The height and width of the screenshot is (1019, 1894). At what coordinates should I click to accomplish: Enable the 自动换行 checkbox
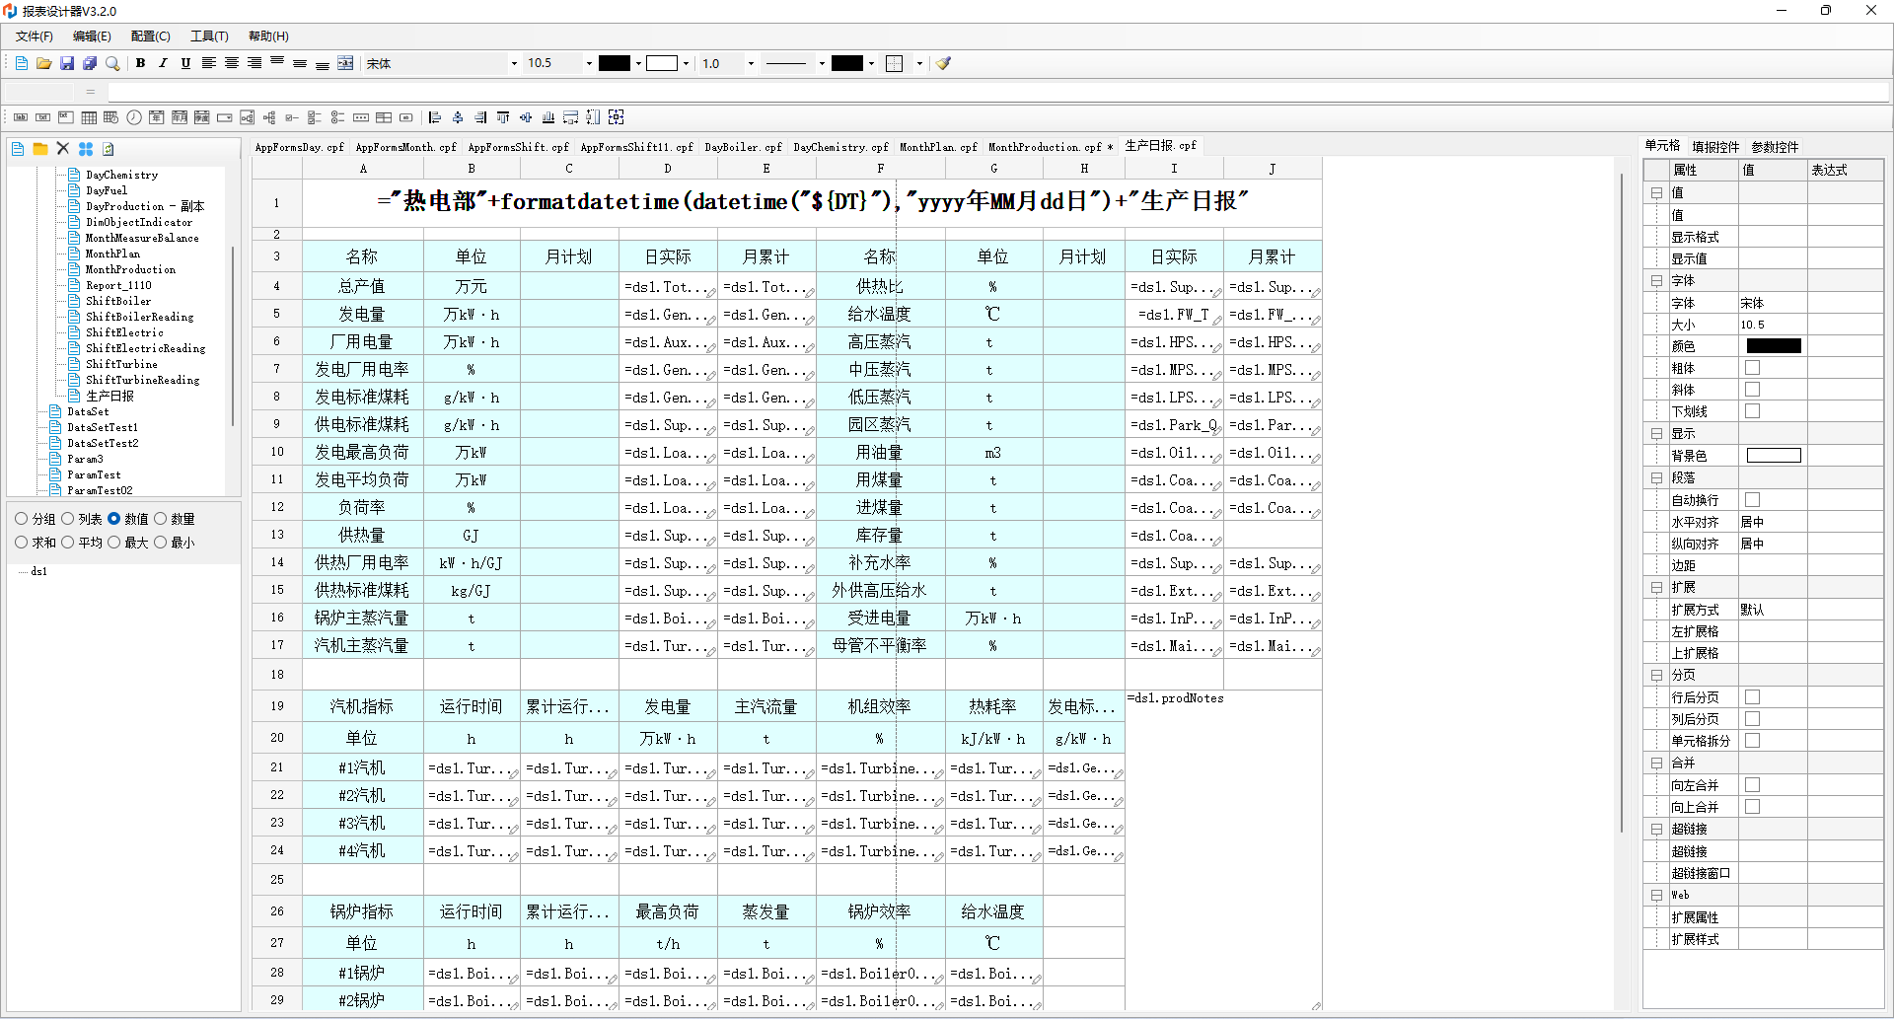click(x=1753, y=500)
